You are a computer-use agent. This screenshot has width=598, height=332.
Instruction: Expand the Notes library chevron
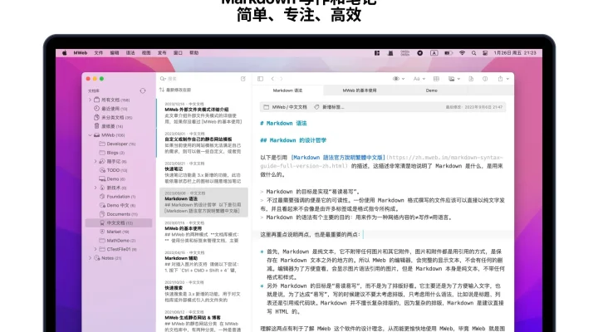click(90, 258)
